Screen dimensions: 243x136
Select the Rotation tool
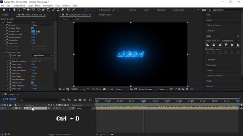pyautogui.click(x=24, y=10)
